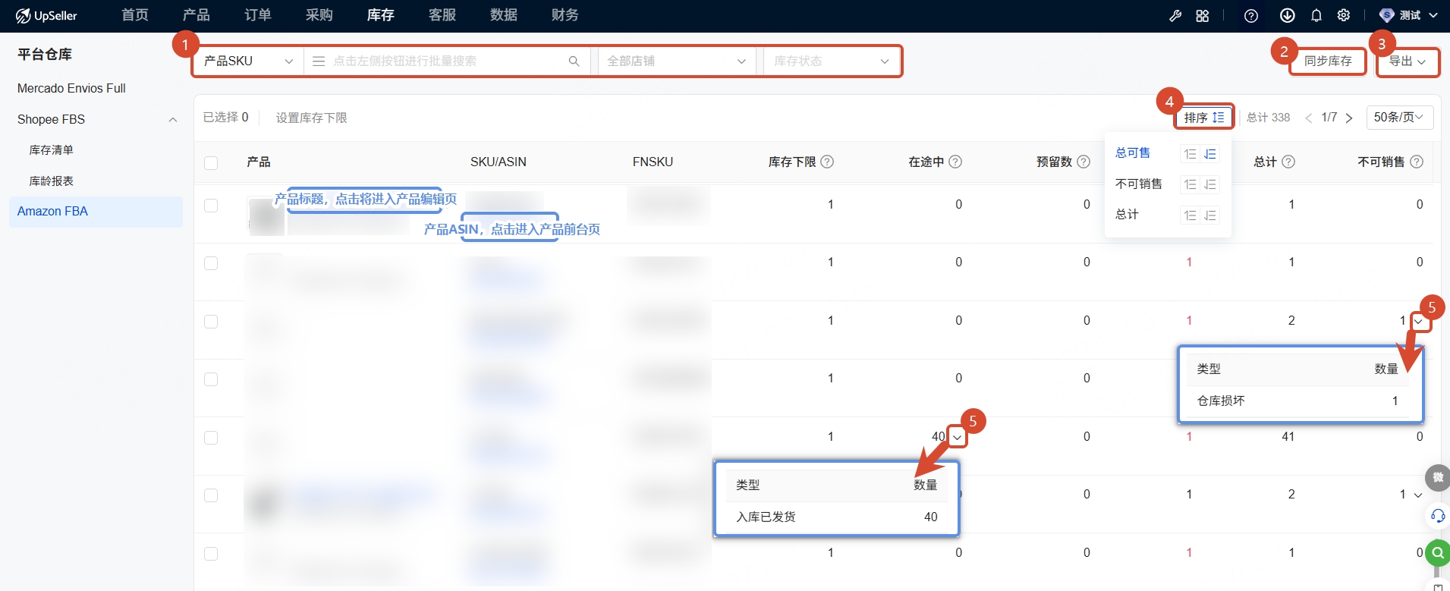Open the 产品SKU search type dropdown
The height and width of the screenshot is (591, 1450).
[248, 61]
